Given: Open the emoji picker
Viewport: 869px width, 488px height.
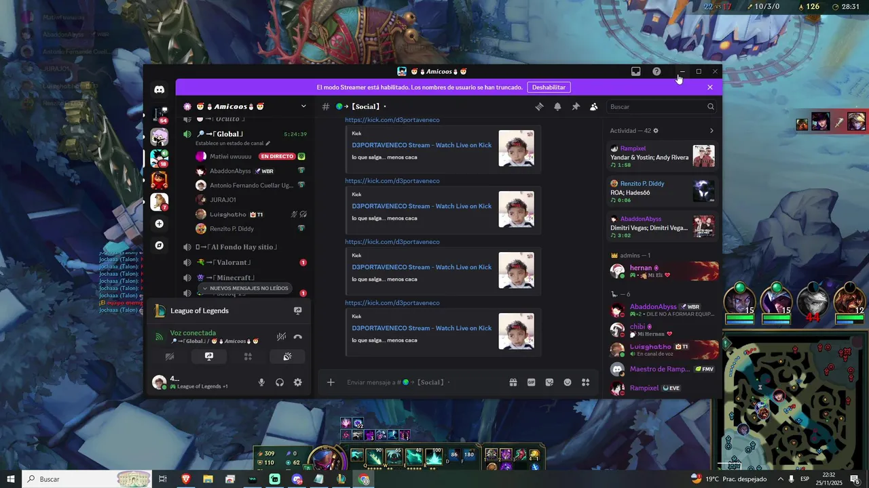Looking at the screenshot, I should coord(568,382).
